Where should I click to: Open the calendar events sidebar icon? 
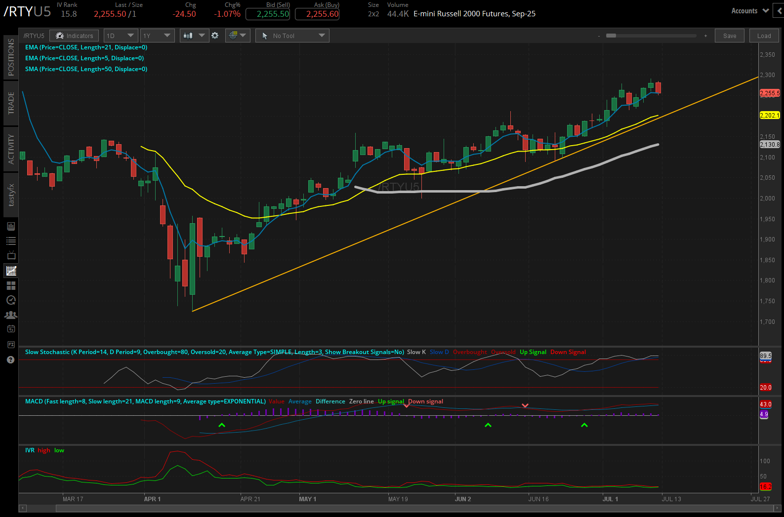pos(11,329)
